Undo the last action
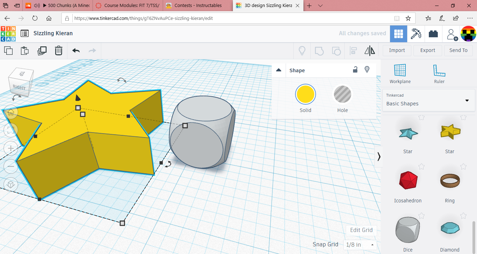The image size is (477, 254). click(76, 51)
